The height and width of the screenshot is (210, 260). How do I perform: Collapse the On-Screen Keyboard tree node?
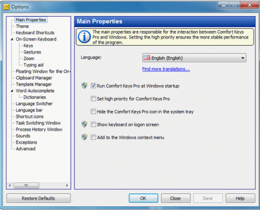pyautogui.click(x=12, y=40)
